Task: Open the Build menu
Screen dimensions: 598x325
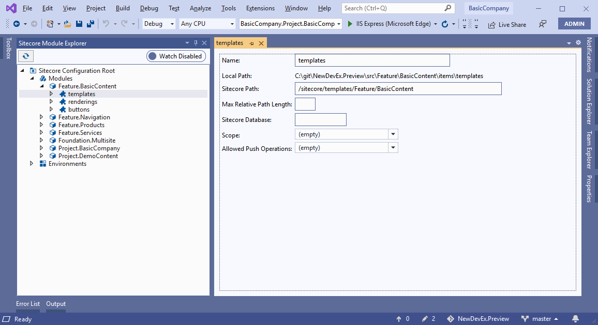Action: 123,8
